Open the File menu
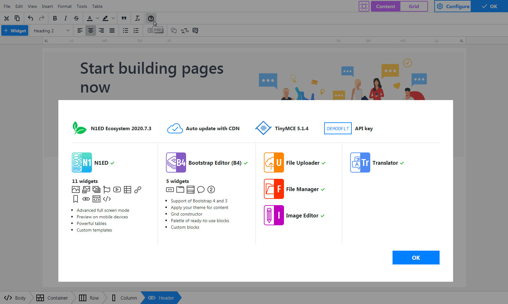Viewport: 508px width, 304px height. pyautogui.click(x=7, y=6)
